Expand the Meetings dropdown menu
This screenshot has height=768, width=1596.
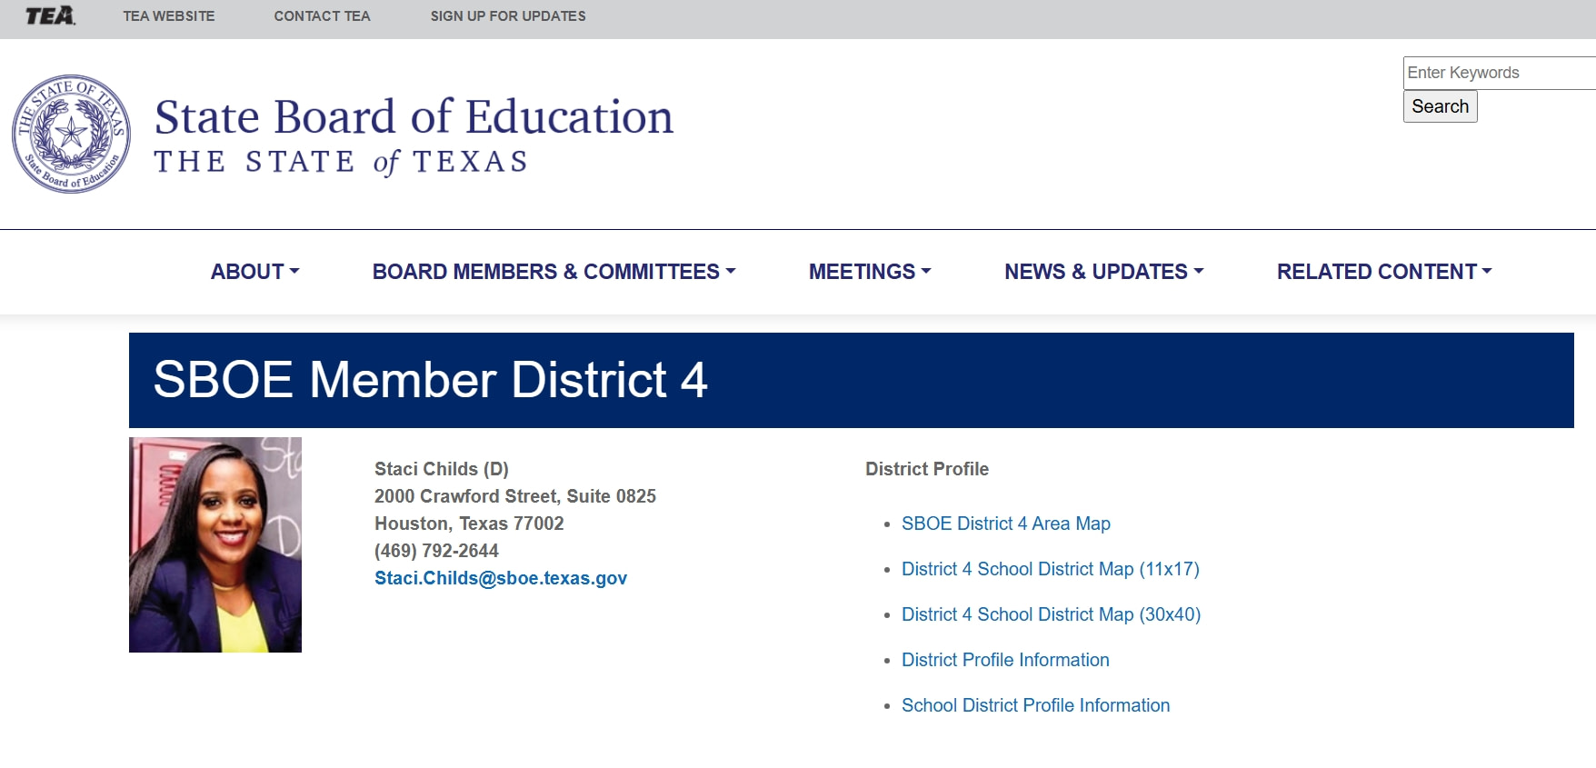click(x=870, y=272)
